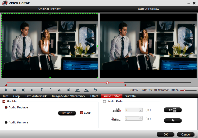Image resolution: width=198 pixels, height=138 pixels.
Task: Click the 00:37:57/01:09:38 timecode
Action: (x=143, y=90)
